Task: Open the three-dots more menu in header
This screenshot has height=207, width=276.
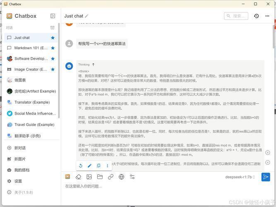Action: (267, 16)
